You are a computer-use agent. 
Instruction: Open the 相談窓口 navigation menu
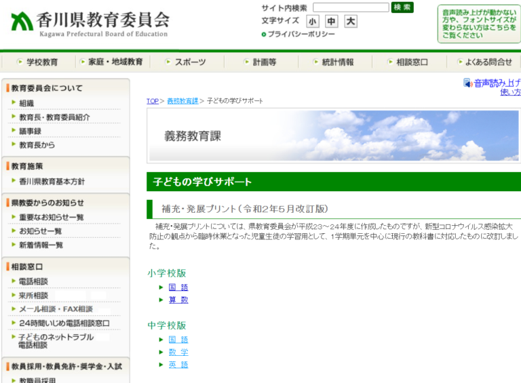(x=408, y=62)
